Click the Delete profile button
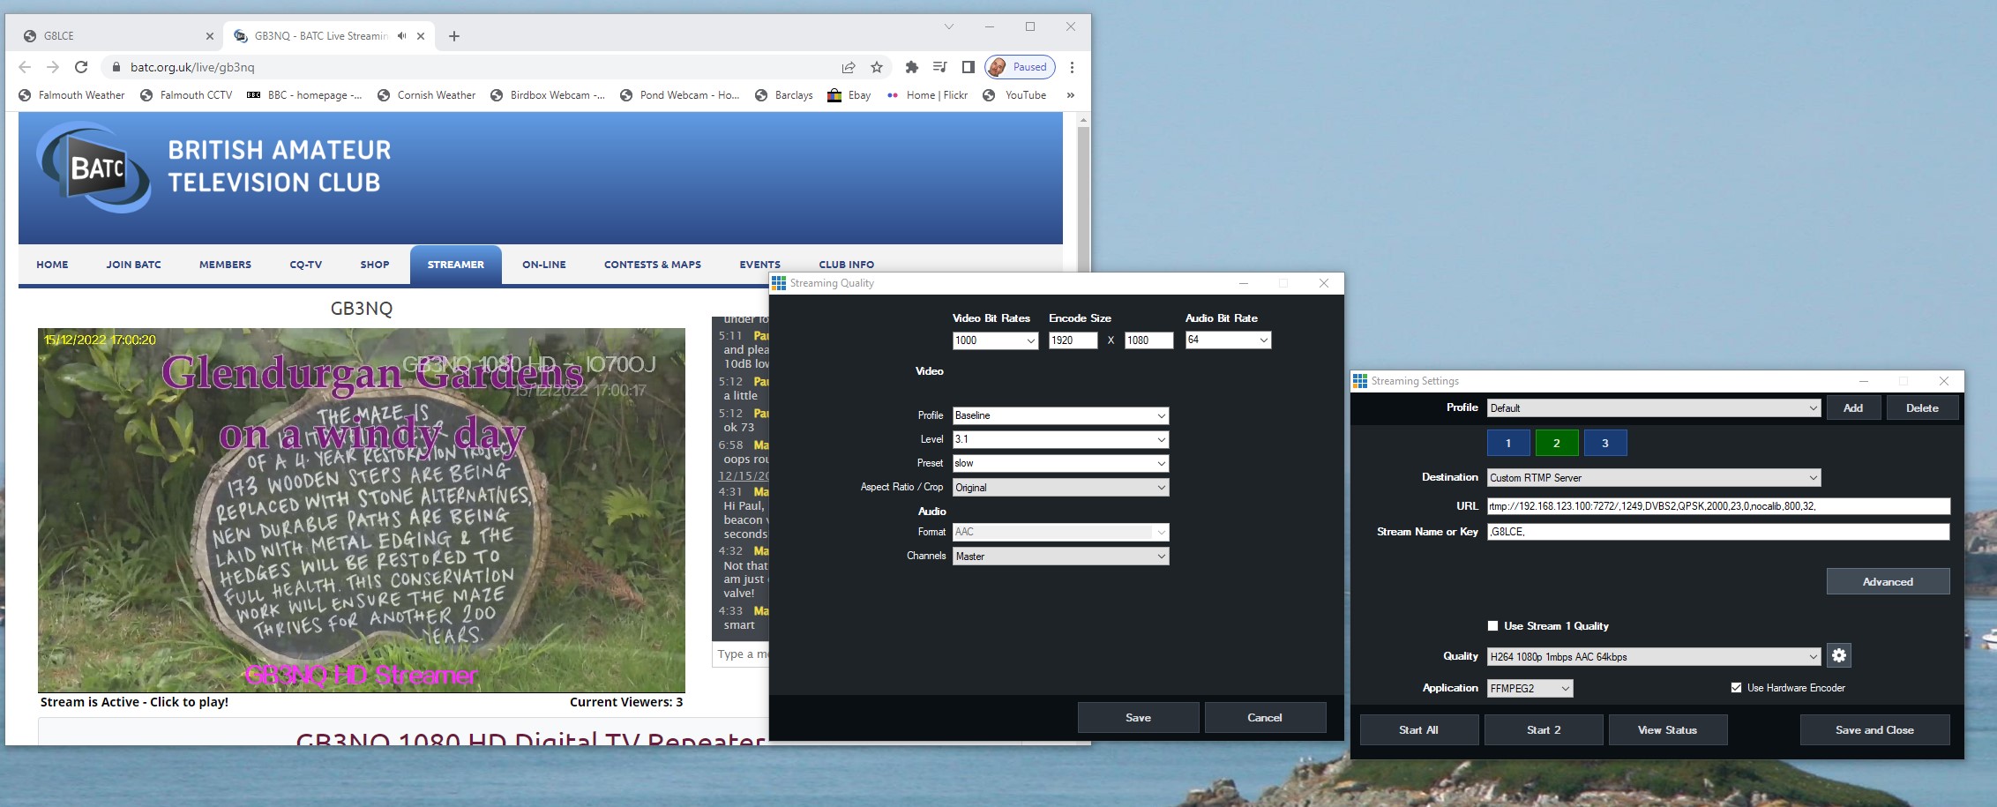This screenshot has width=1997, height=807. click(x=1922, y=407)
